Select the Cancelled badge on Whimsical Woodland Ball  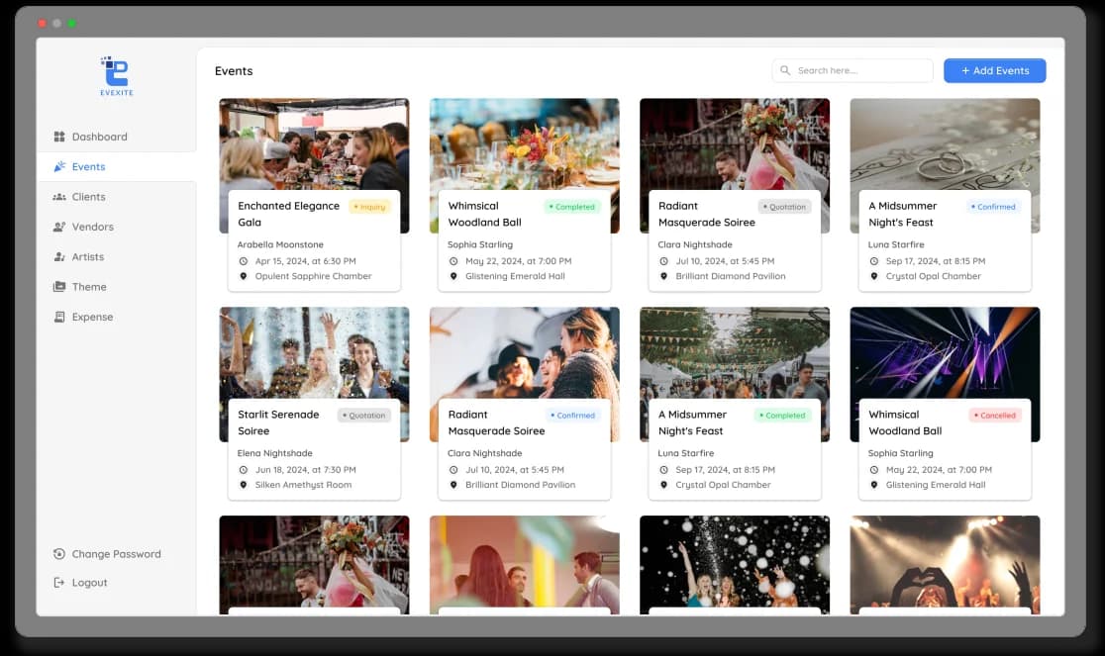pyautogui.click(x=994, y=416)
